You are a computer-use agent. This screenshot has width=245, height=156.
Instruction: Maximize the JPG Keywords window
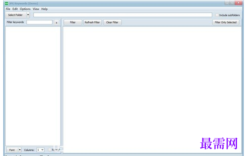click(232, 3)
